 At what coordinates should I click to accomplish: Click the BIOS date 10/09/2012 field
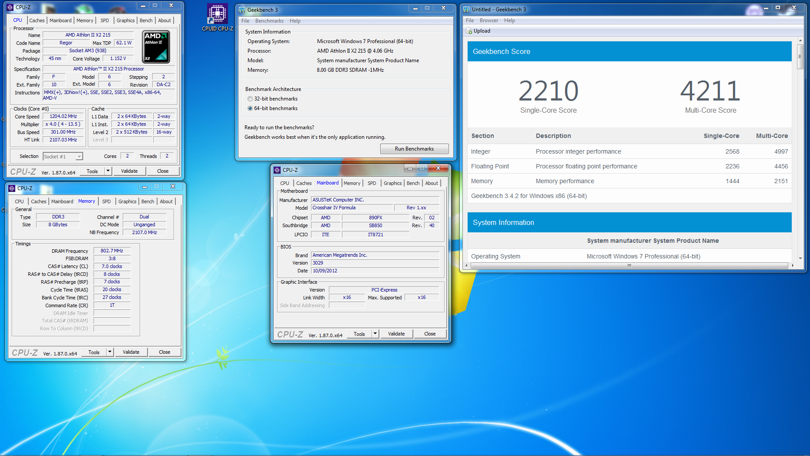point(375,271)
